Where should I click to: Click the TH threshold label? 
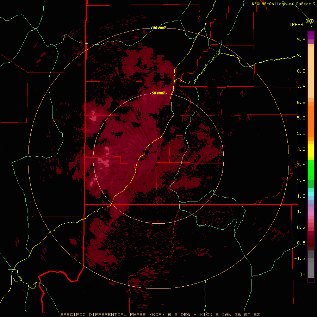[x=303, y=274]
